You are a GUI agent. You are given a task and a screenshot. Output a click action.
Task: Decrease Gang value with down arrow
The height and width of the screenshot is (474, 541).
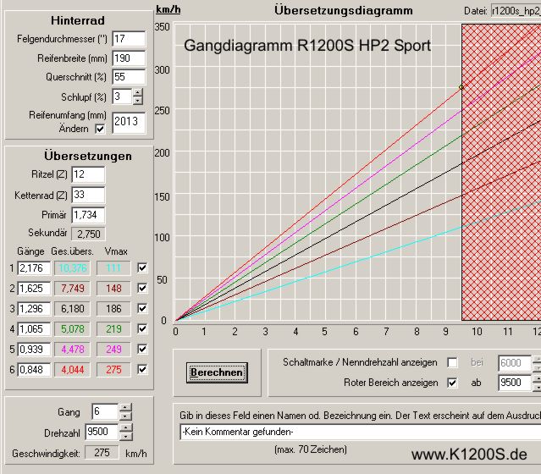[x=125, y=416]
